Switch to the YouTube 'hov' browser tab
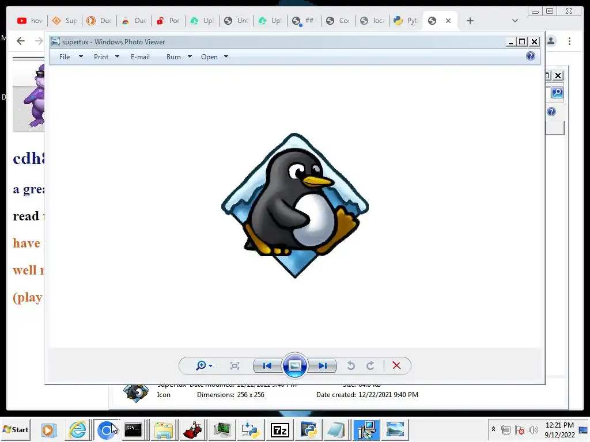The width and height of the screenshot is (590, 442). tap(30, 21)
